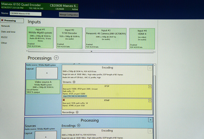Add a new processing with plus icon
The image size is (204, 139).
[x=56, y=58]
